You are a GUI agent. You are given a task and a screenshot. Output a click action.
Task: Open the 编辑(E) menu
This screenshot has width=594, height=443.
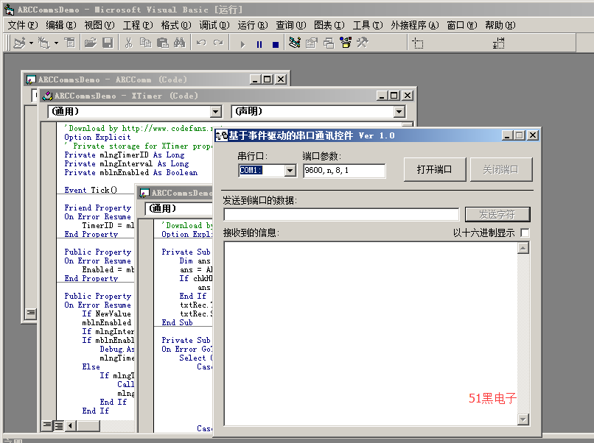pos(60,25)
